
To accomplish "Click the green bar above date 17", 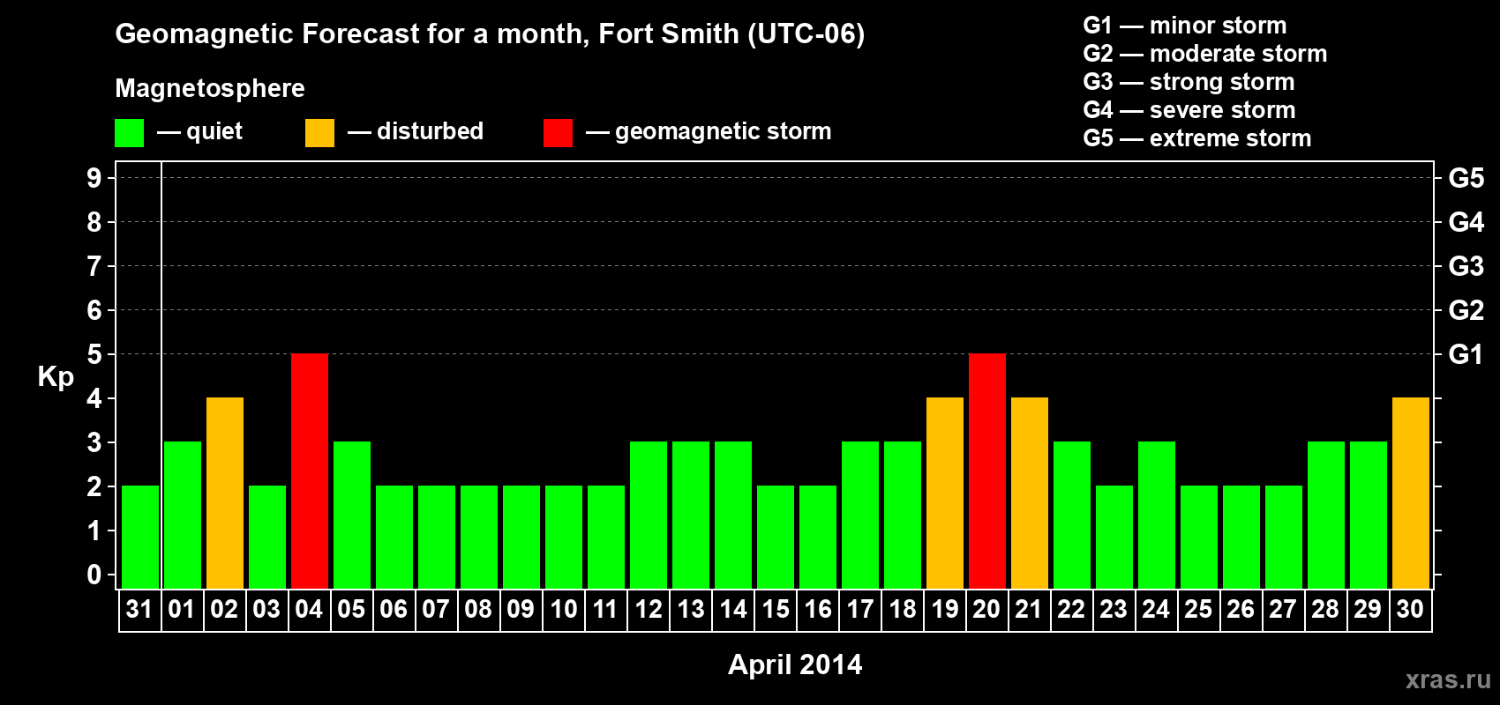I will 860,515.
